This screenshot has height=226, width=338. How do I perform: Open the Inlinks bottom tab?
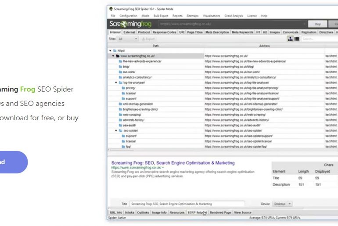[x=129, y=213]
